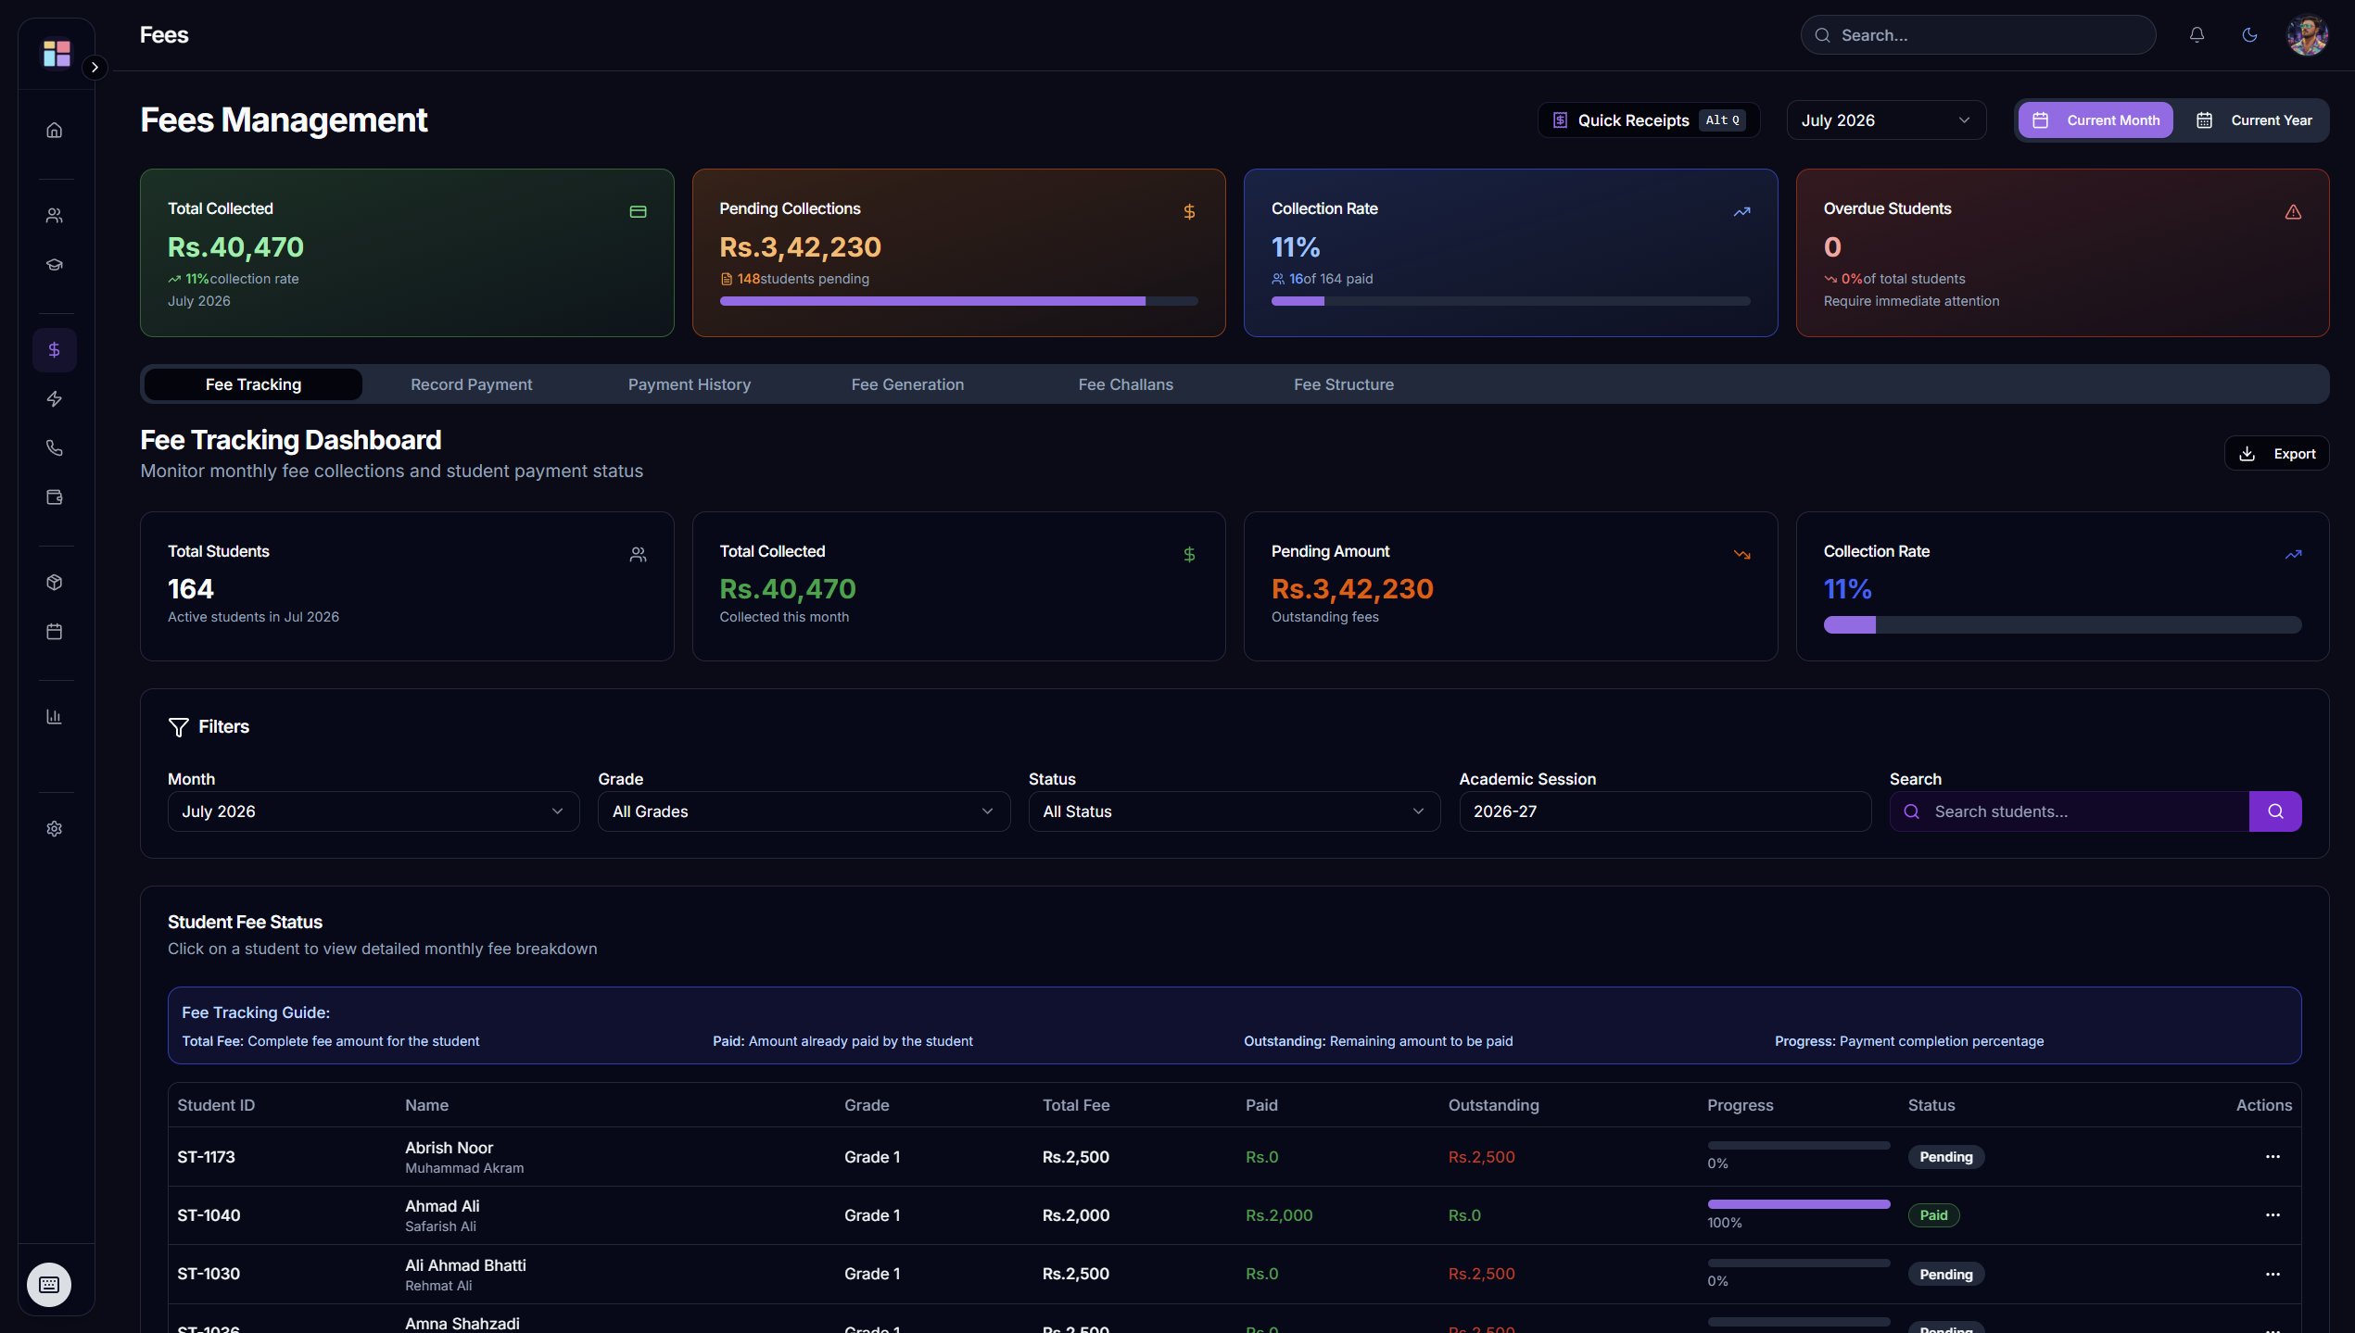Expand the sidebar with arrow toggle

(95, 68)
